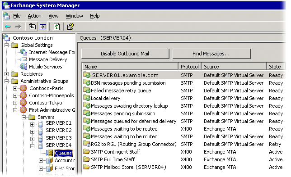
Task: Click the SERVER03 server icon in tree
Action: point(41,138)
